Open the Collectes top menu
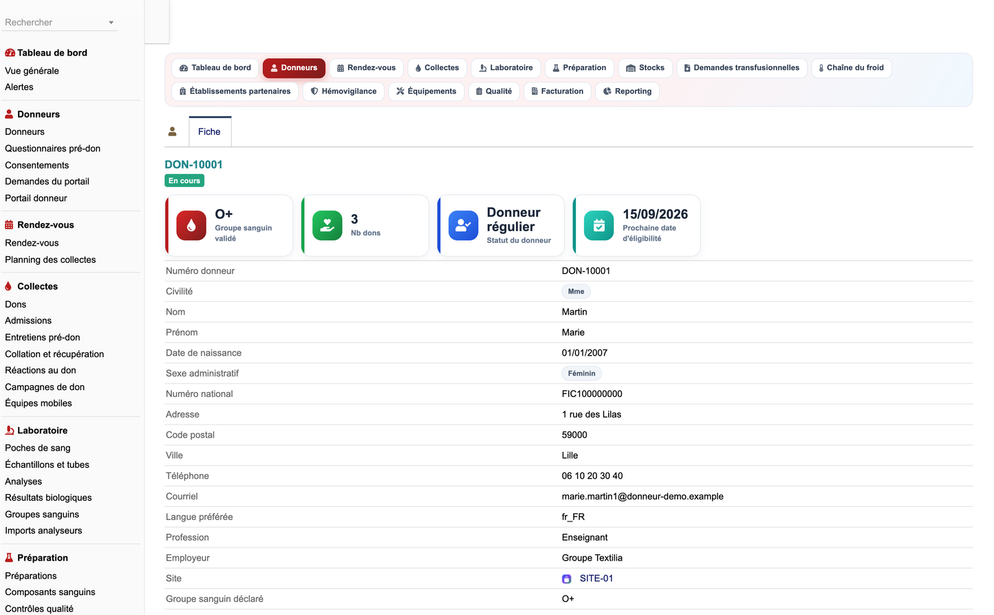The height and width of the screenshot is (615, 994). 437,68
